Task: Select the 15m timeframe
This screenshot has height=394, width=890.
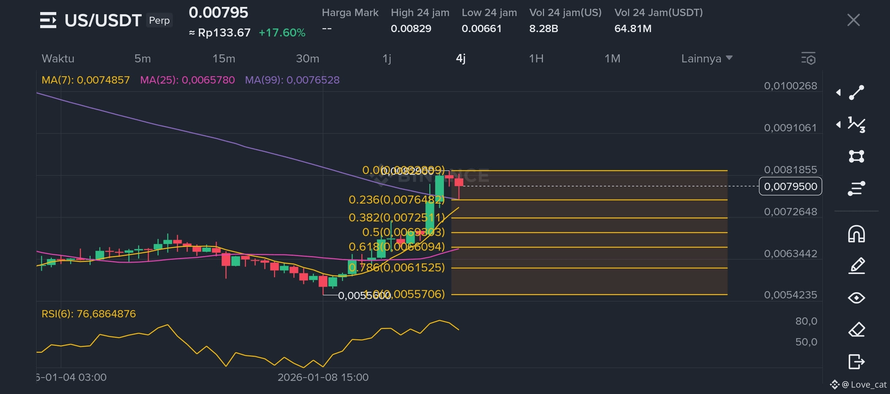Action: pyautogui.click(x=224, y=58)
